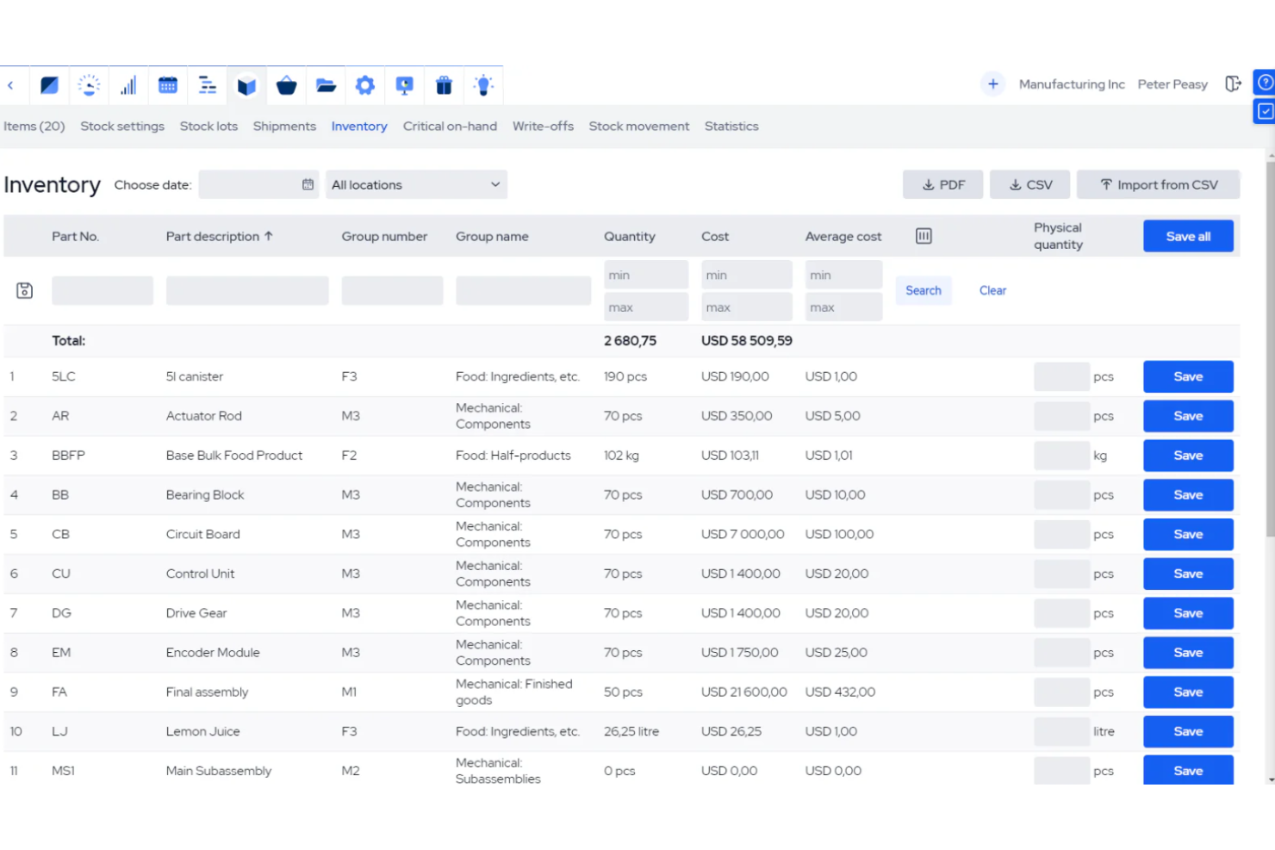
Task: Open the gift box icon
Action: [x=444, y=85]
